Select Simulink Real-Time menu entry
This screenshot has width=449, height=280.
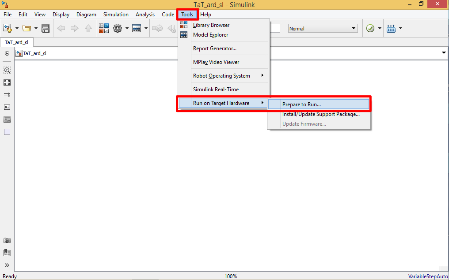224,90
